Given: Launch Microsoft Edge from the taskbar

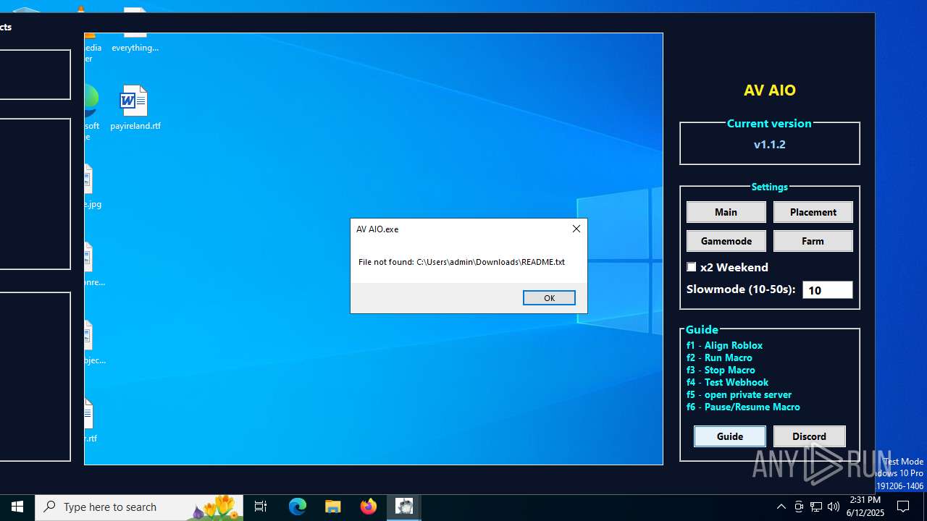Looking at the screenshot, I should pos(298,507).
